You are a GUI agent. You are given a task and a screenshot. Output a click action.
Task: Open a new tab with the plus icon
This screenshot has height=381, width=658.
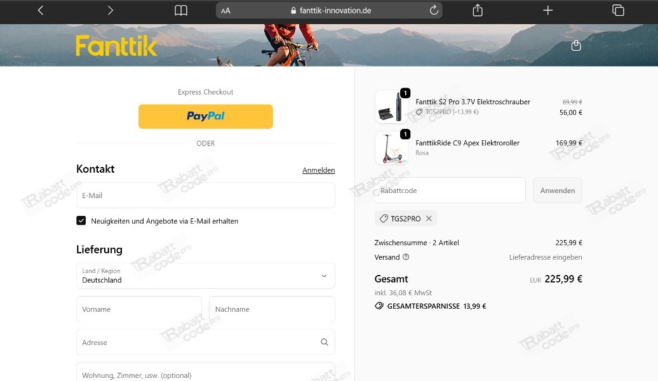tap(547, 10)
